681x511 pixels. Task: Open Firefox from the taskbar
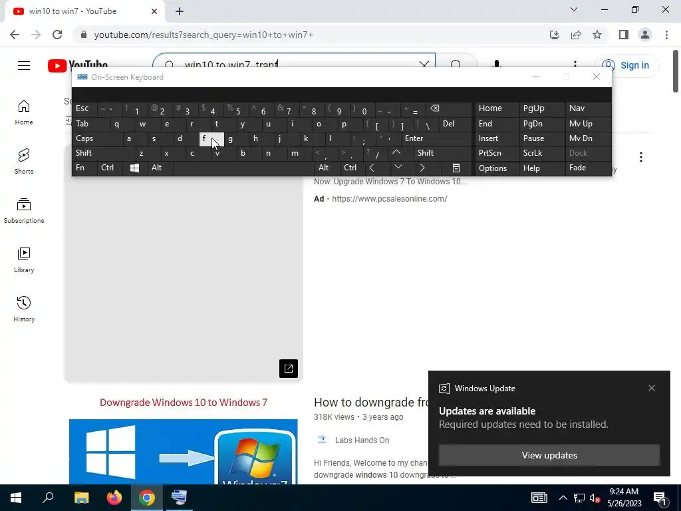[x=114, y=498]
